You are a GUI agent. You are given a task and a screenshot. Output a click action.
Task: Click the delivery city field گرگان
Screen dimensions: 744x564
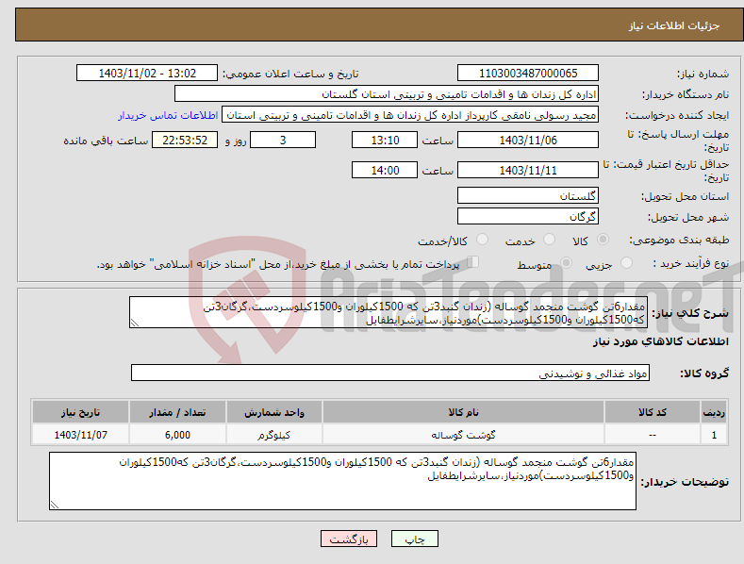(x=528, y=217)
